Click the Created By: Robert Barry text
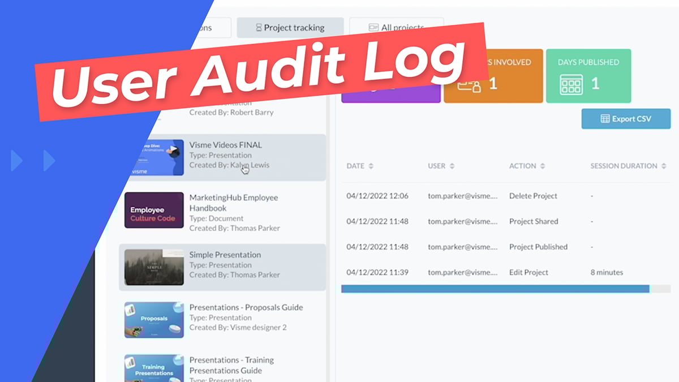Image resolution: width=679 pixels, height=382 pixels. [231, 112]
